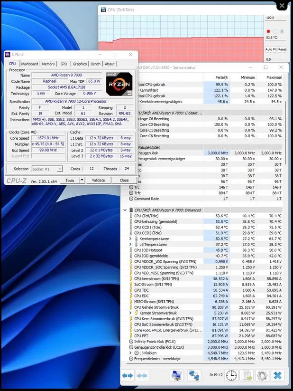Open the SPD tab in CPU-Z
The height and width of the screenshot is (391, 293).
(64, 64)
